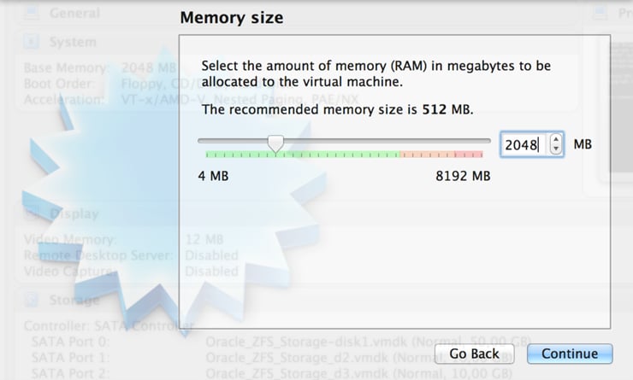Viewport: 633px width, 380px height.
Task: Click the 4 MB minimum label
Action: coord(213,177)
